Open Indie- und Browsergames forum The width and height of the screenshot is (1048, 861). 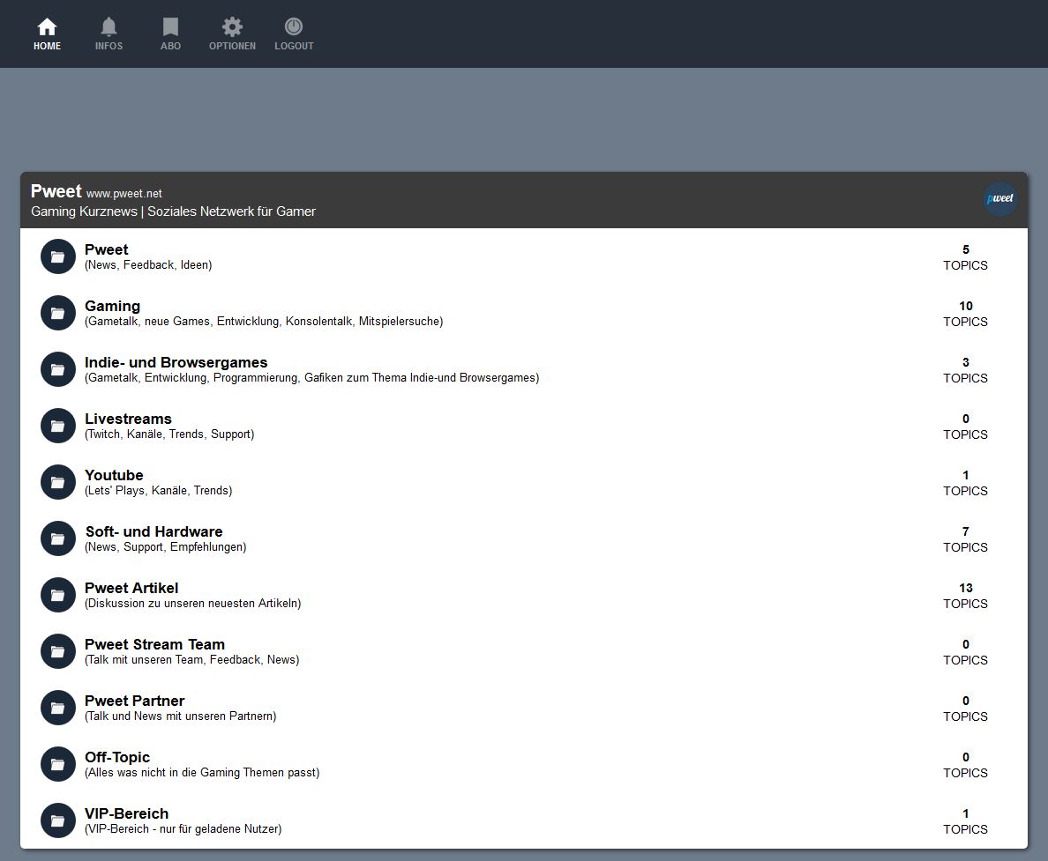coord(176,362)
